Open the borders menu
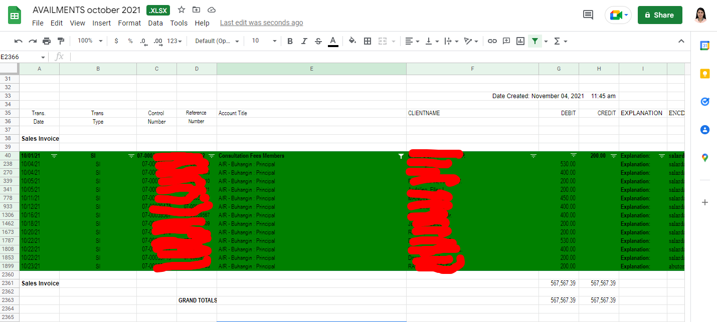Image resolution: width=717 pixels, height=322 pixels. [x=367, y=41]
